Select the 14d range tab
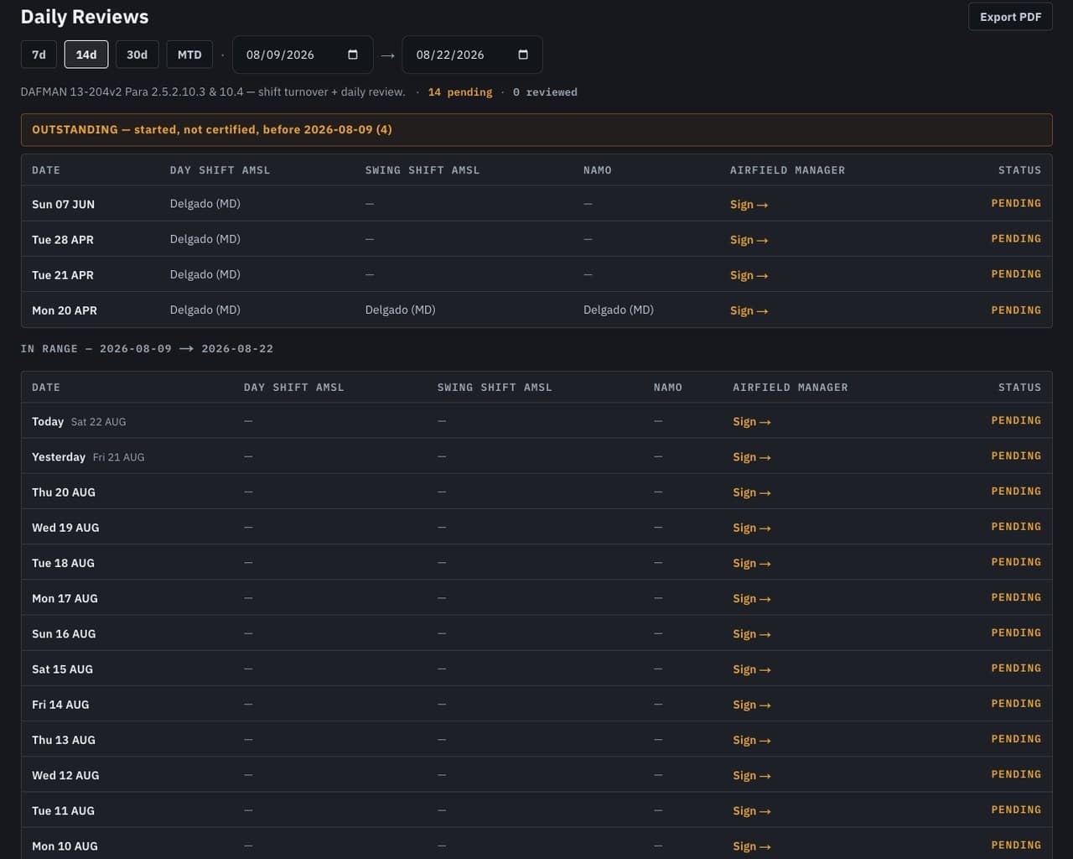This screenshot has height=859, width=1073. pos(86,55)
